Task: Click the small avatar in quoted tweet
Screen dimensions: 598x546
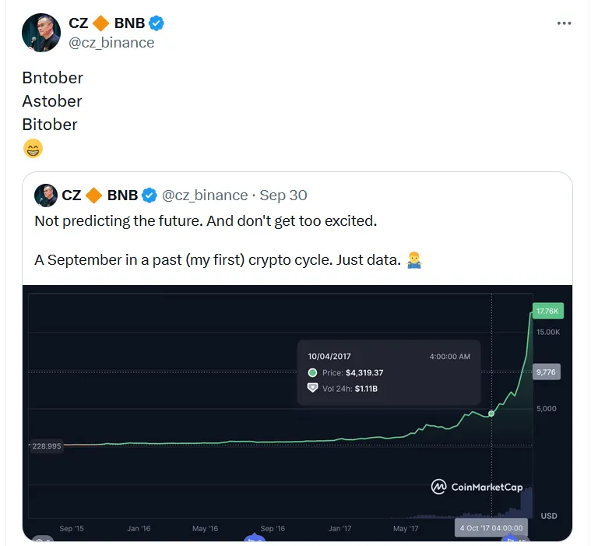Action: pos(46,195)
